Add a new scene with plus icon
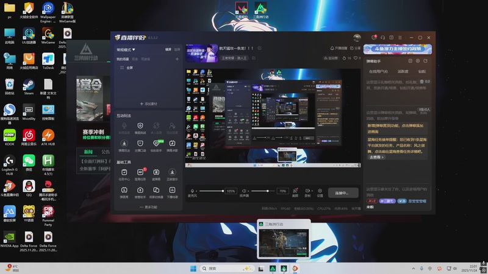488x274 pixels. click(177, 59)
